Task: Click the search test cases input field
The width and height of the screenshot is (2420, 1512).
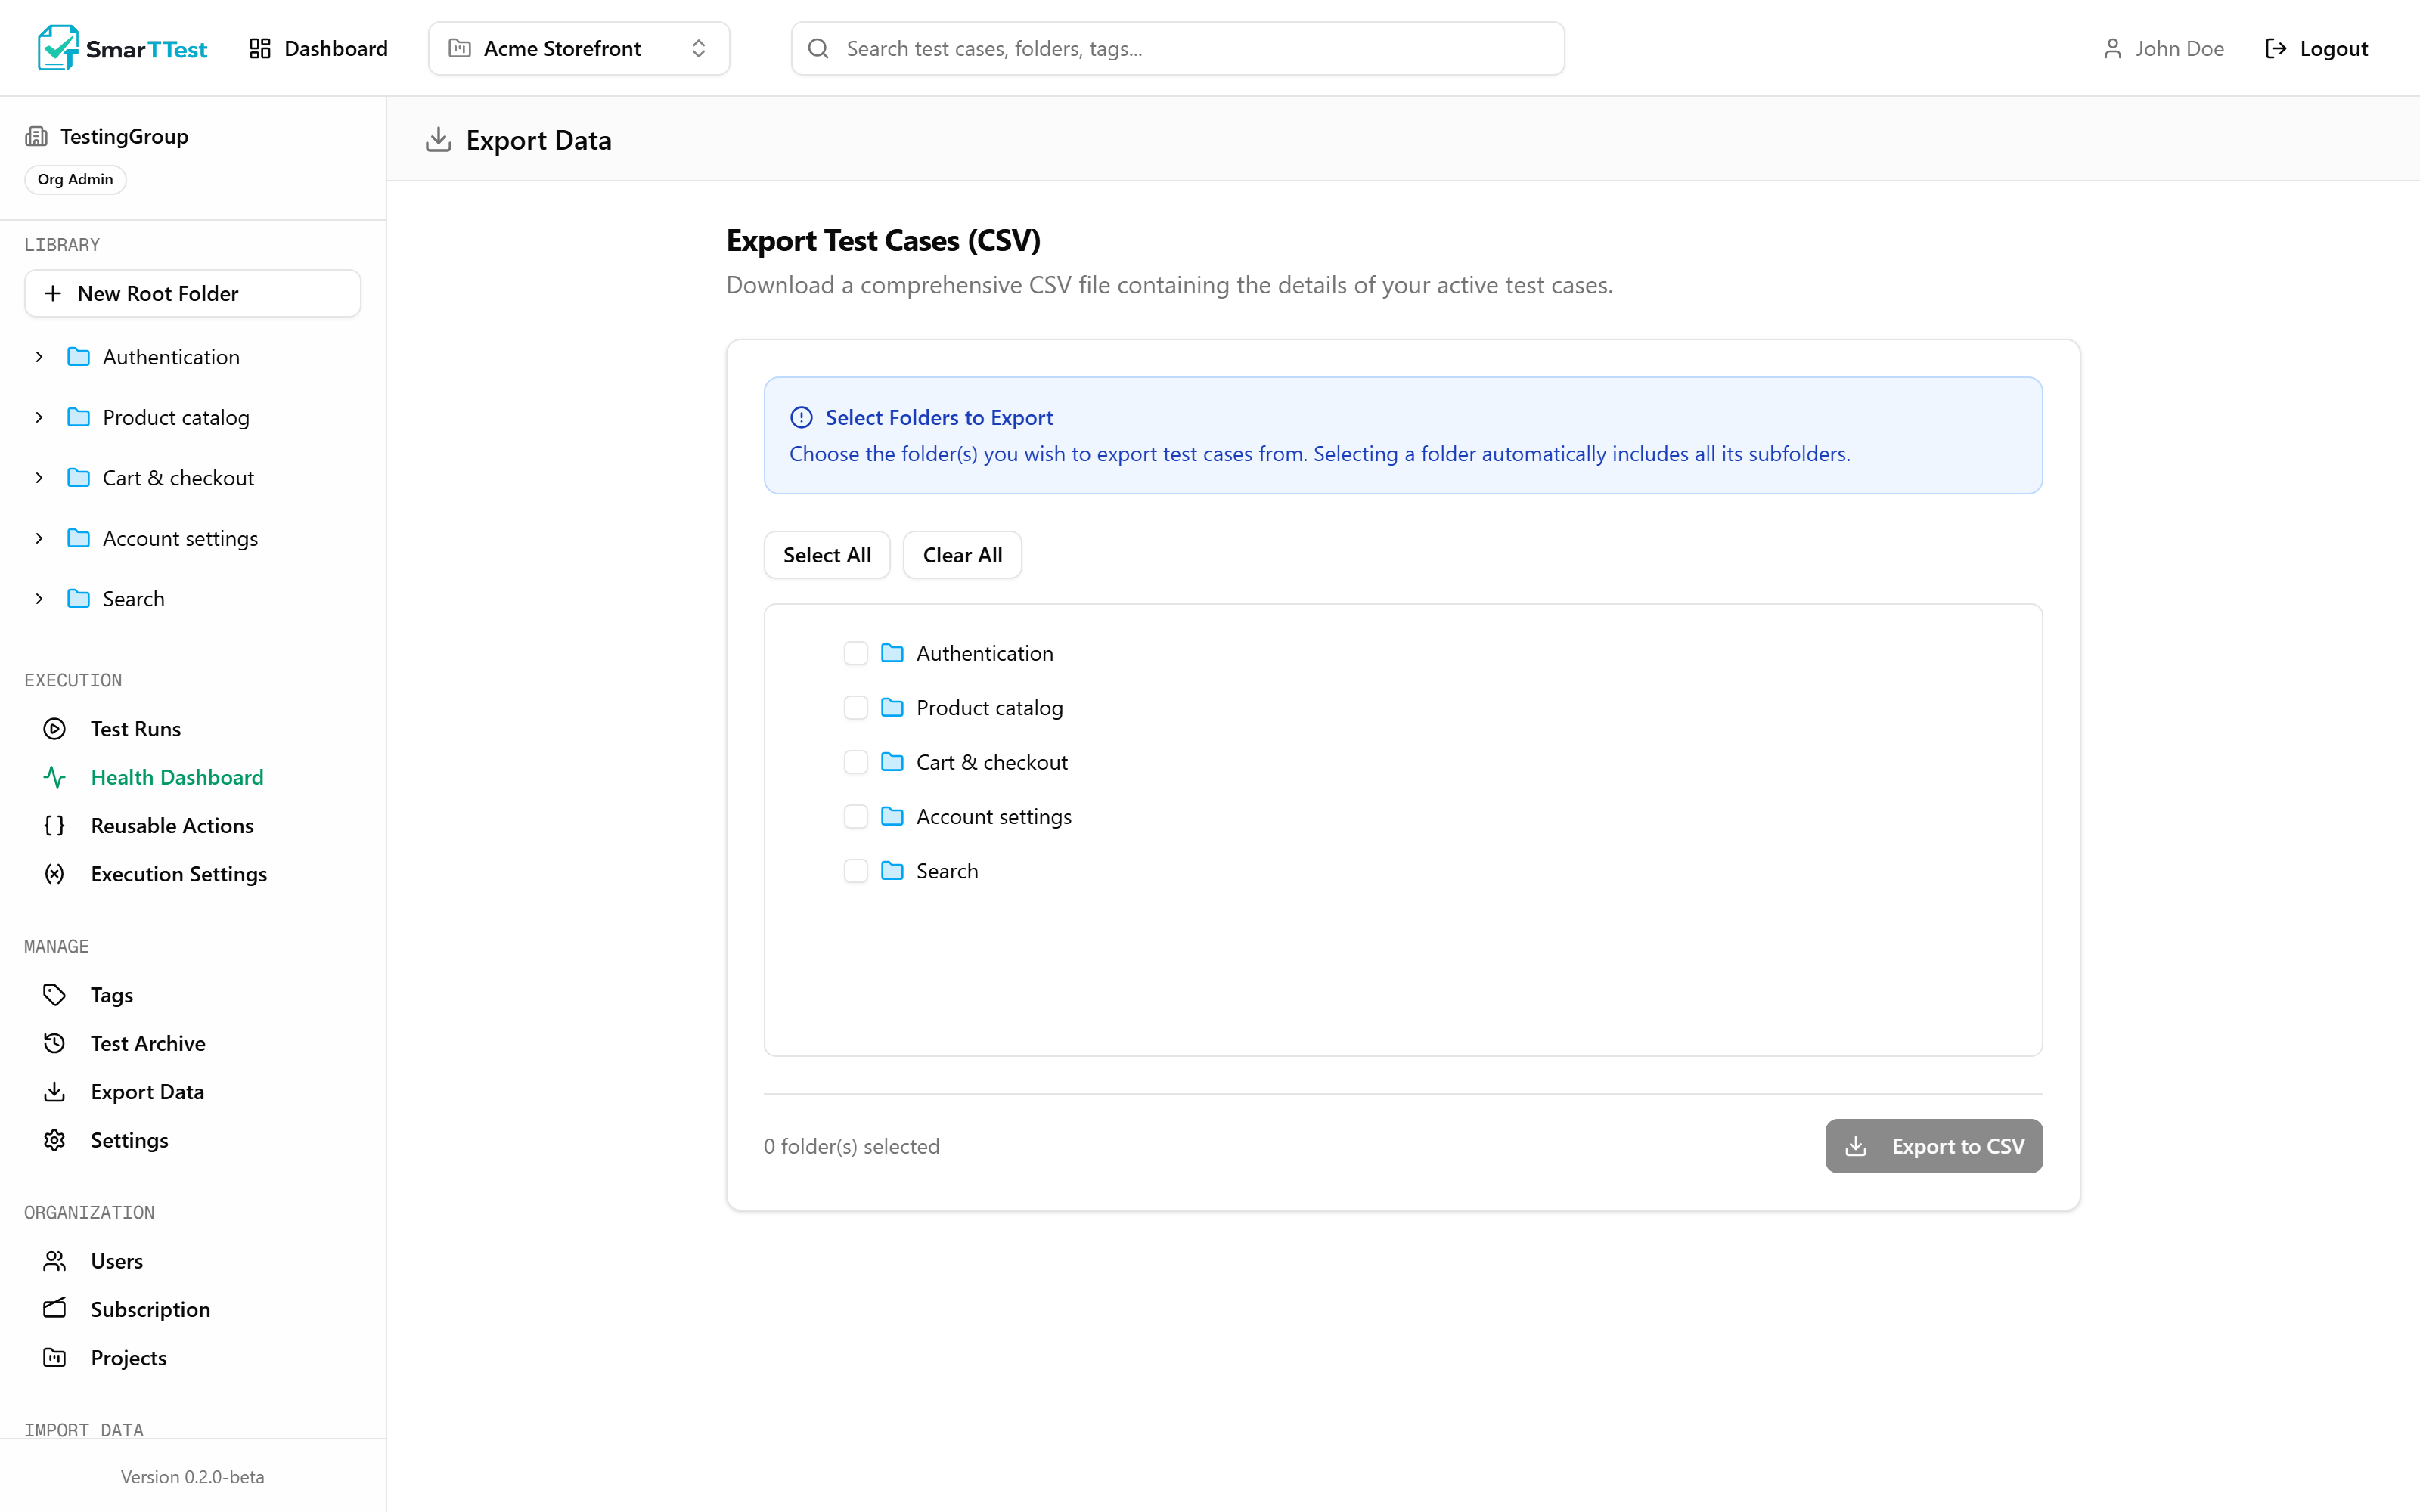Action: click(1178, 48)
